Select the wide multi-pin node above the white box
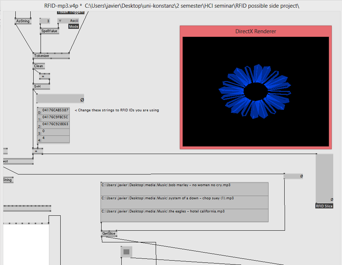Viewport: 342px width, 265px height. 27,208
